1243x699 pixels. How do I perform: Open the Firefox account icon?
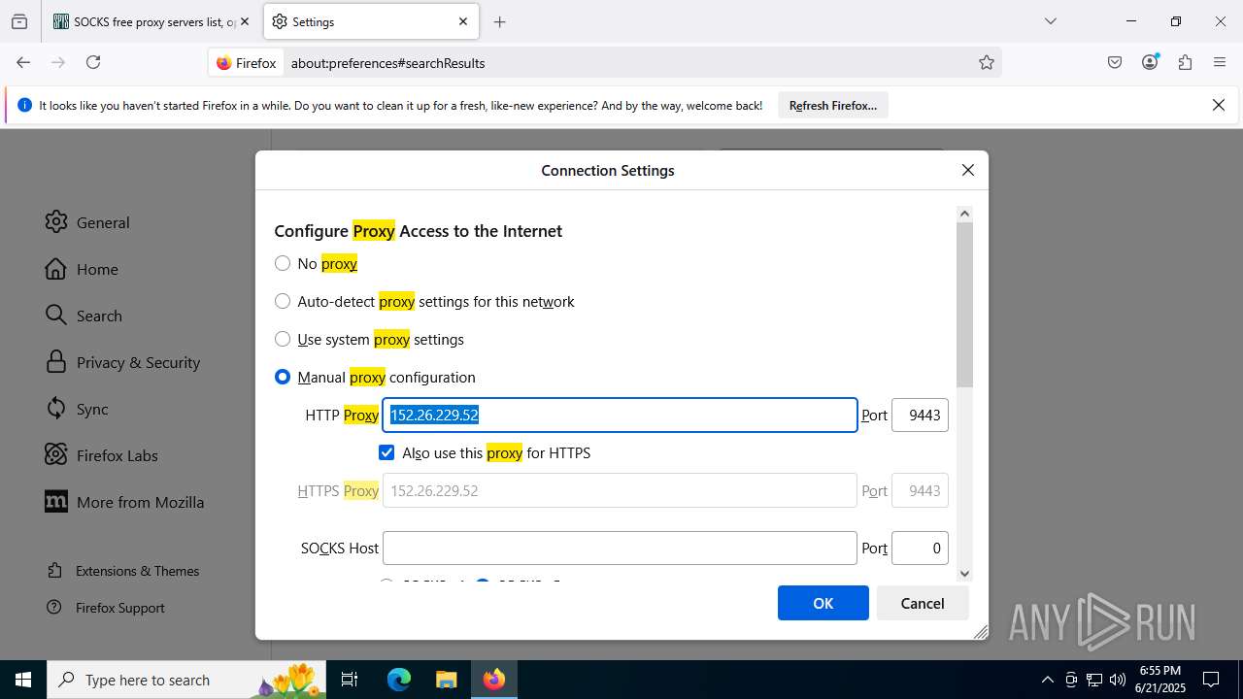tap(1150, 62)
